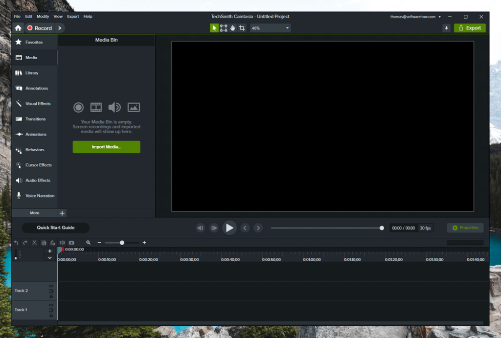The image size is (501, 338).
Task: Show the Annotations panel
Action: pyautogui.click(x=35, y=88)
